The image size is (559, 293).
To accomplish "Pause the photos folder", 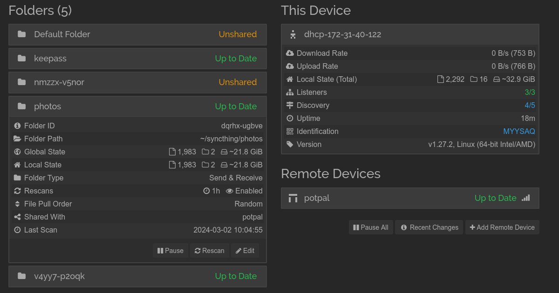I will click(x=170, y=251).
